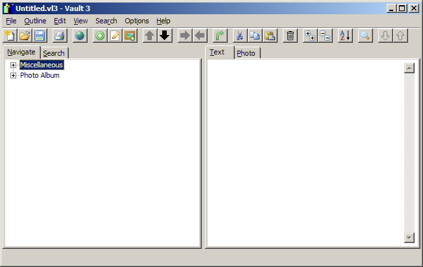The height and width of the screenshot is (267, 423).
Task: Click the pencil Edit item icon
Action: (115, 36)
